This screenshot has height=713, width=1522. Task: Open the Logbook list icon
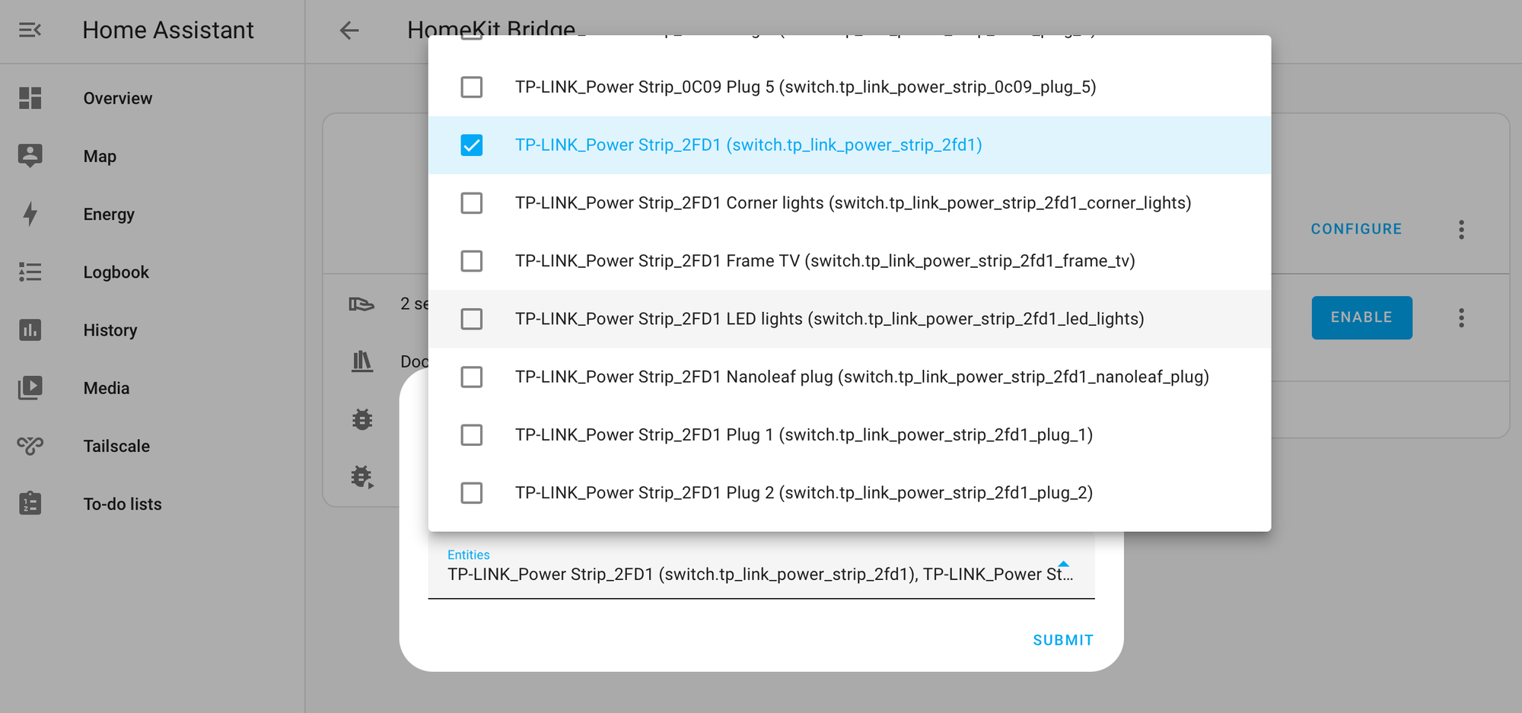point(30,272)
